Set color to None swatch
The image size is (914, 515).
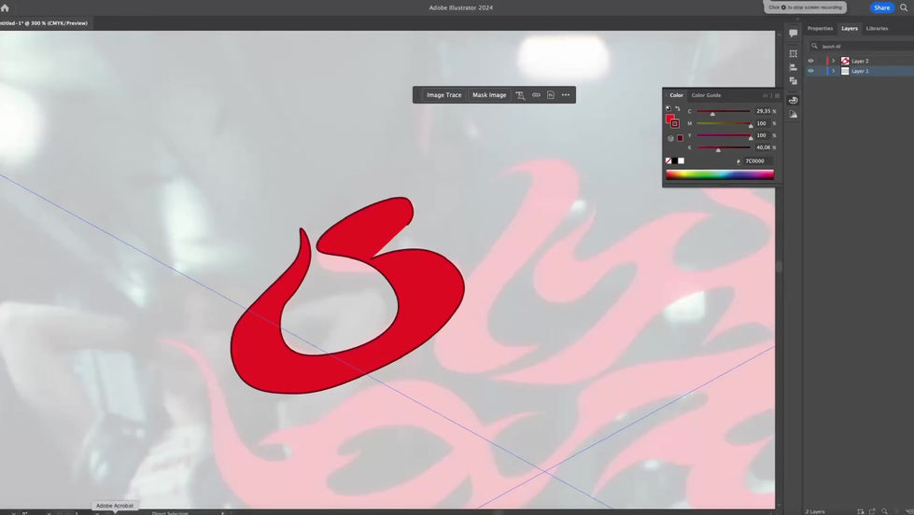[668, 160]
